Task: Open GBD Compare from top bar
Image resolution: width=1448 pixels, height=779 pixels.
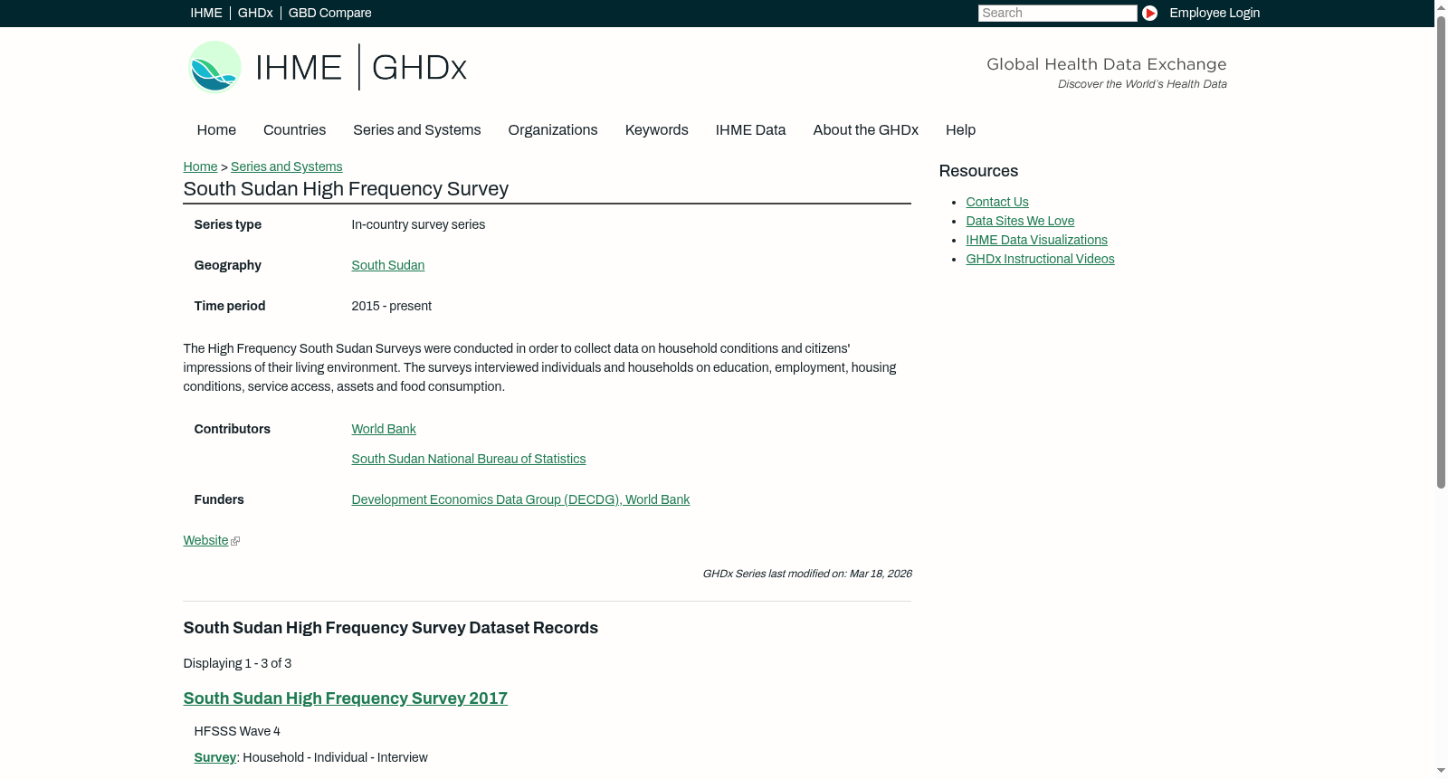Action: pyautogui.click(x=329, y=13)
